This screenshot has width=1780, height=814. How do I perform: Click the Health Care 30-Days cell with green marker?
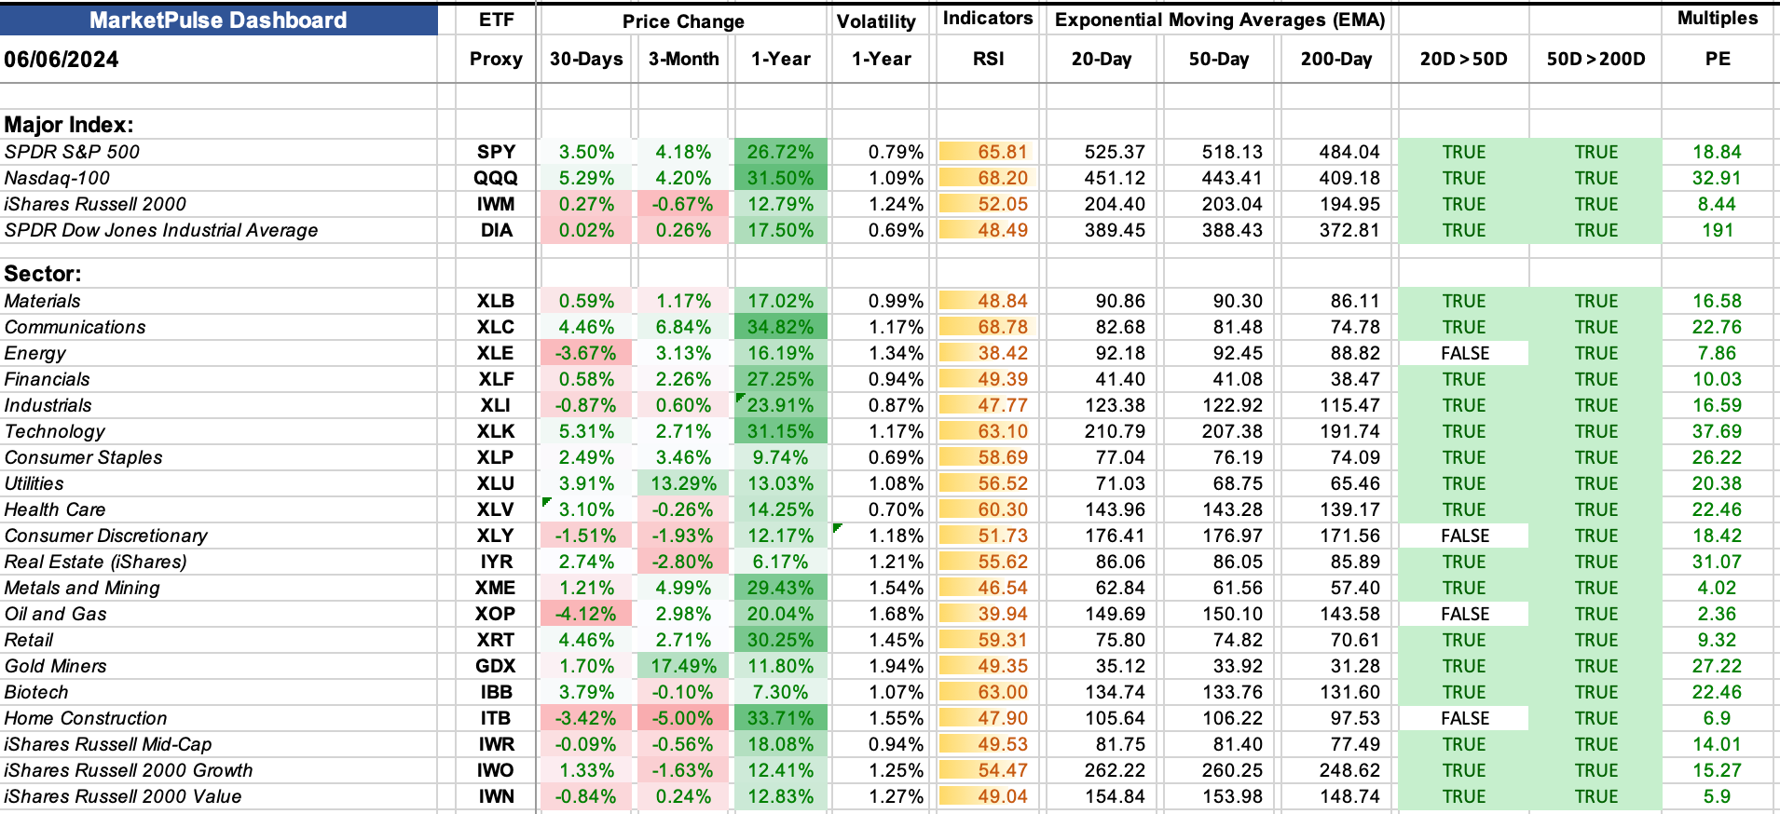[586, 509]
